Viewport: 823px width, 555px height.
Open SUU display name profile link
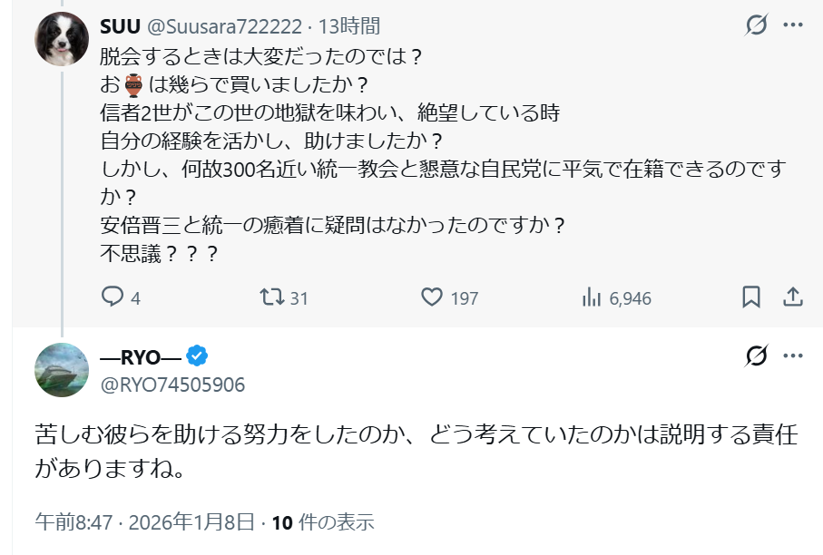(119, 26)
